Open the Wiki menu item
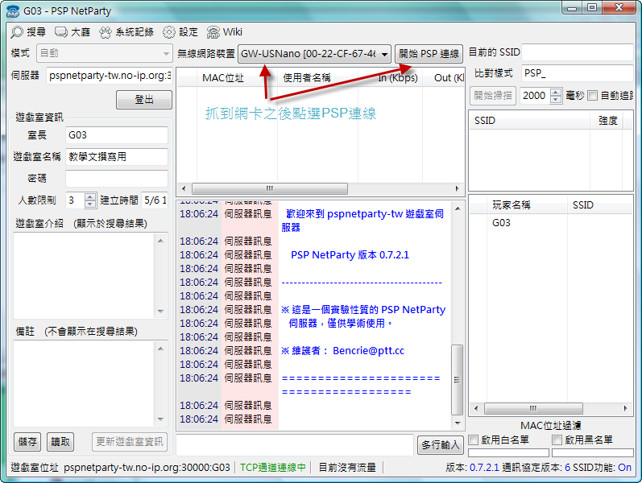Image resolution: width=642 pixels, height=483 pixels. (233, 32)
